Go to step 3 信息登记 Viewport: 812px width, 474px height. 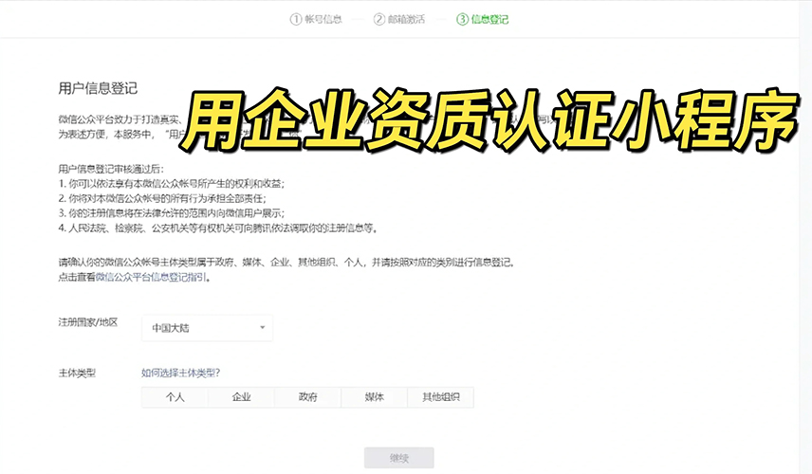click(482, 20)
